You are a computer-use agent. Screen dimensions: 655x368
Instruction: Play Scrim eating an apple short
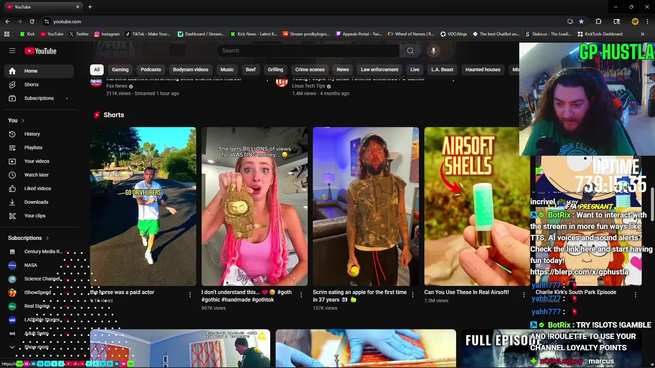coord(366,206)
